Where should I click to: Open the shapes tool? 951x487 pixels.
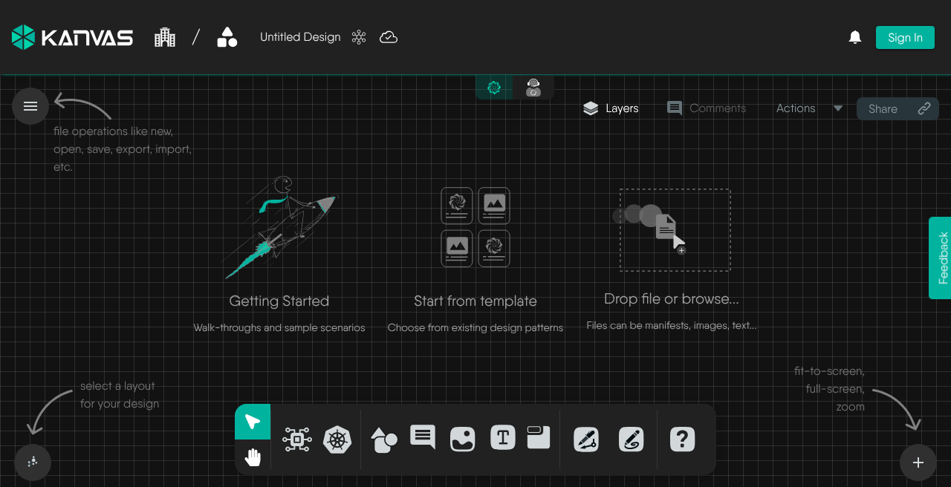(x=383, y=439)
